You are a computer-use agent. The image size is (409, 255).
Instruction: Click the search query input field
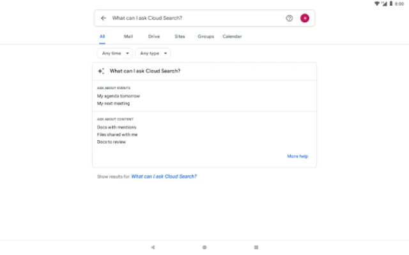point(192,18)
